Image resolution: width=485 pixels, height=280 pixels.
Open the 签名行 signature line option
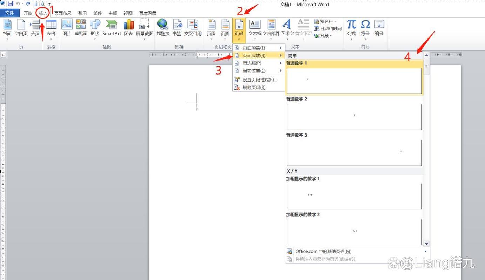325,22
